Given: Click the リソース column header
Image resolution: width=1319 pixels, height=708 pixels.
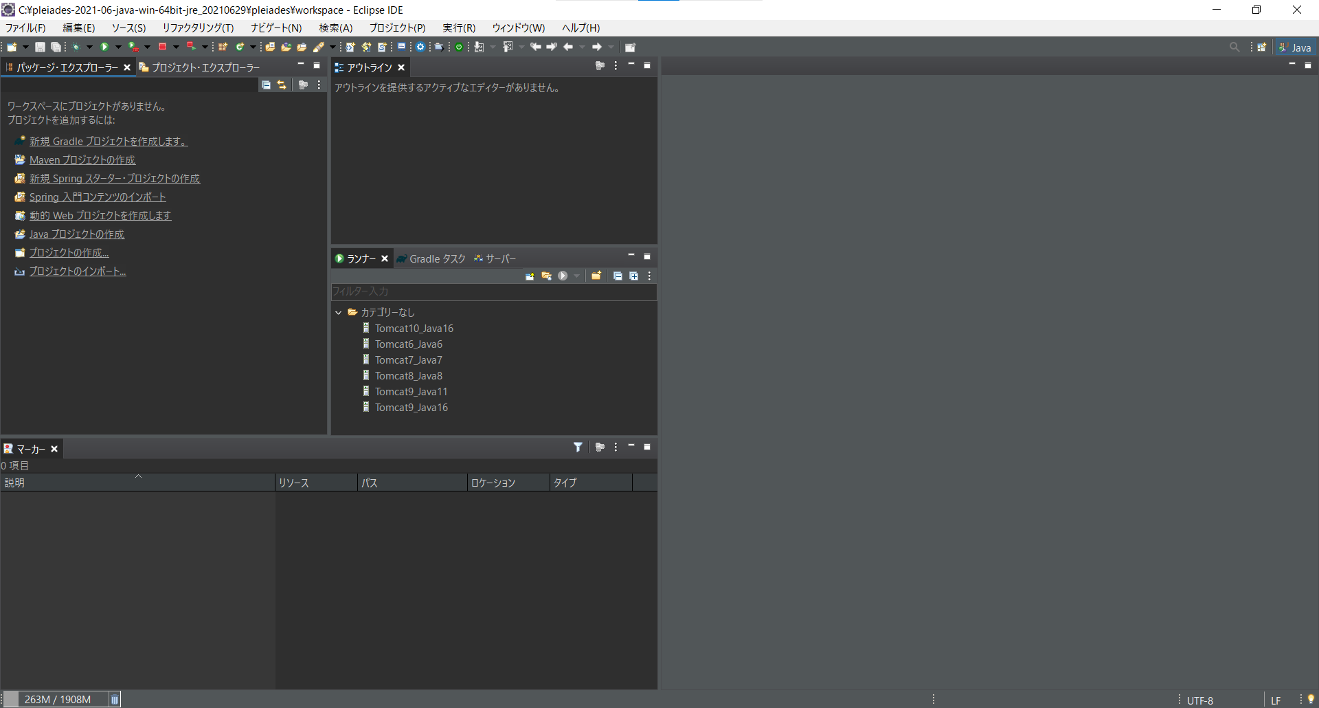Looking at the screenshot, I should [316, 483].
